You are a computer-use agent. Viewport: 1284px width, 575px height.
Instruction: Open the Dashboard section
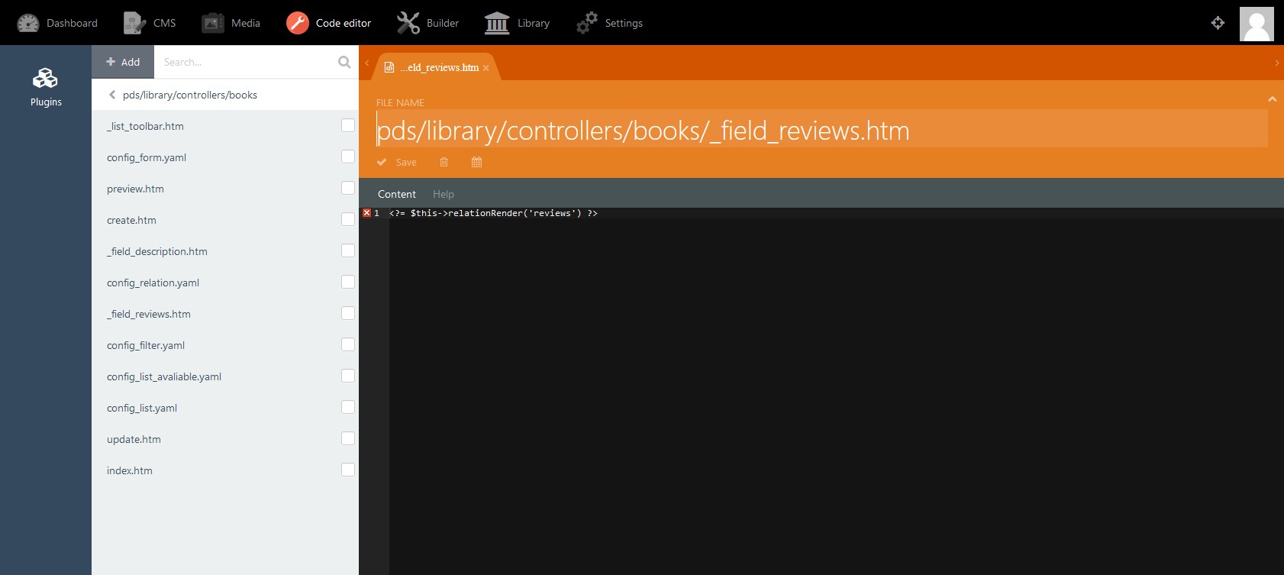pyautogui.click(x=58, y=23)
